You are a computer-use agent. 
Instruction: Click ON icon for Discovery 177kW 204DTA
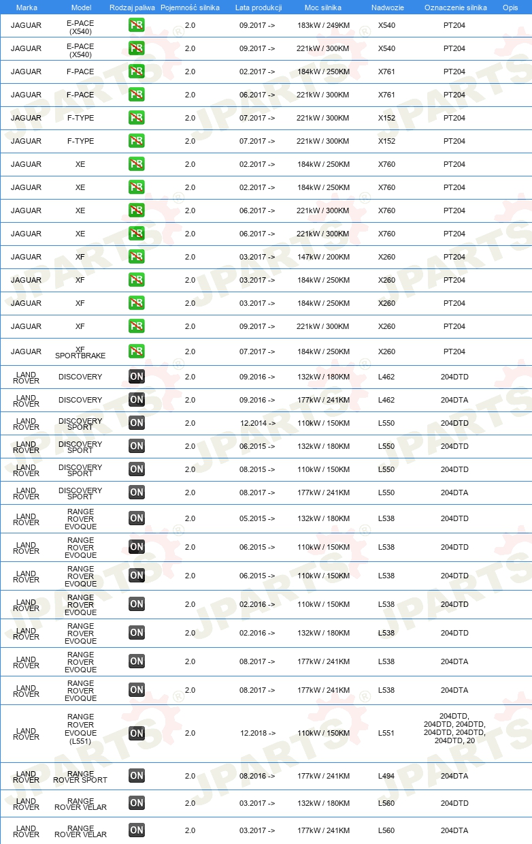[137, 400]
